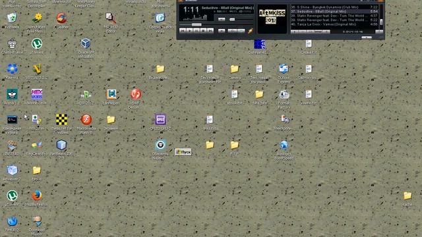Adjust the player seek position slider

point(196,25)
